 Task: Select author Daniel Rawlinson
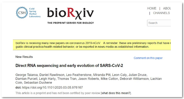tap(52, 75)
